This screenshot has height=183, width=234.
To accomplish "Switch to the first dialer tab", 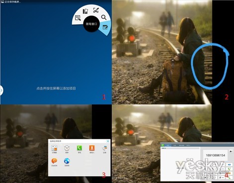I will pos(168,145).
